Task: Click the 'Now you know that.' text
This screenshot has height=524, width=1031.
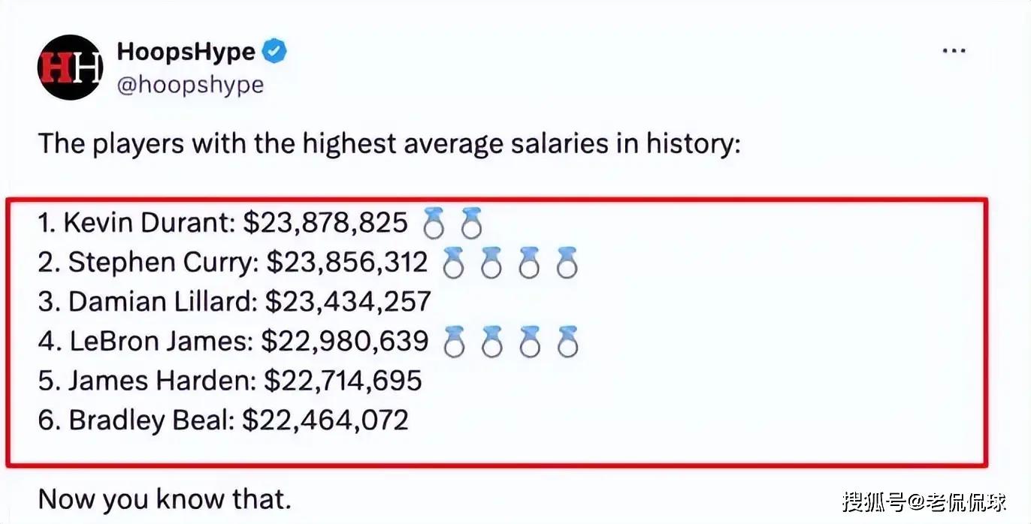Action: [165, 498]
